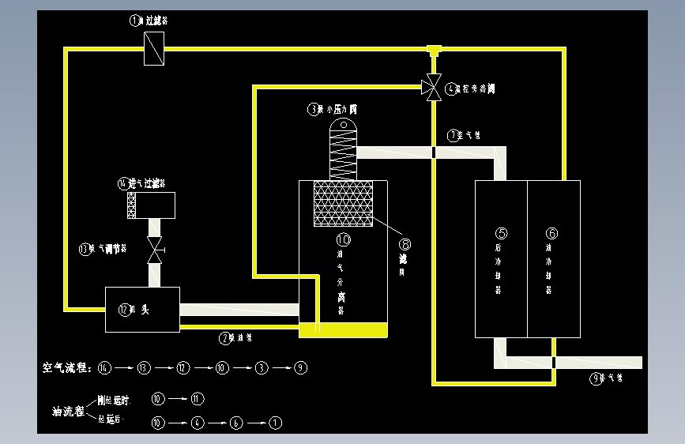Click circled 11 in the startup oil flow
The image size is (685, 444).
pos(198,399)
